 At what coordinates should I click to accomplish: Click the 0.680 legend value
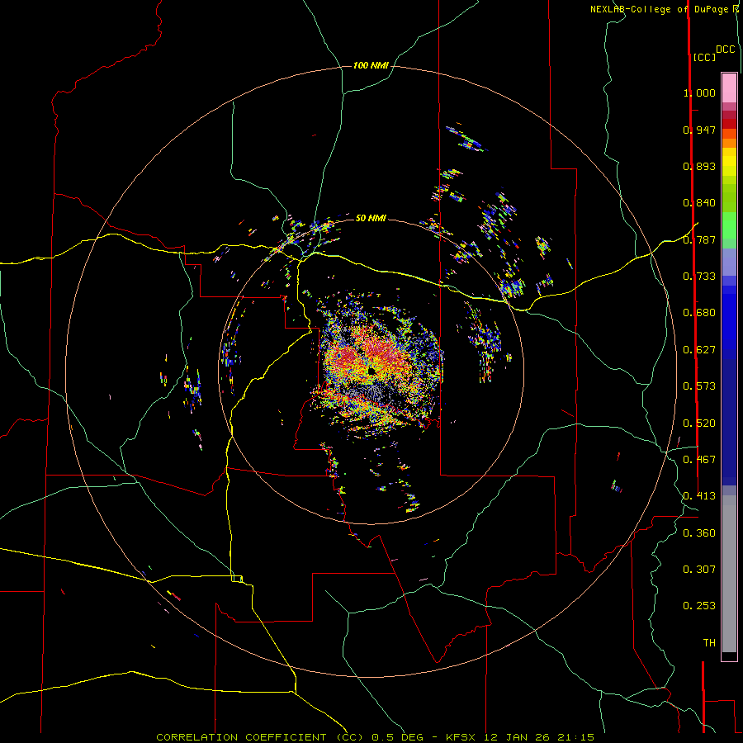(699, 313)
